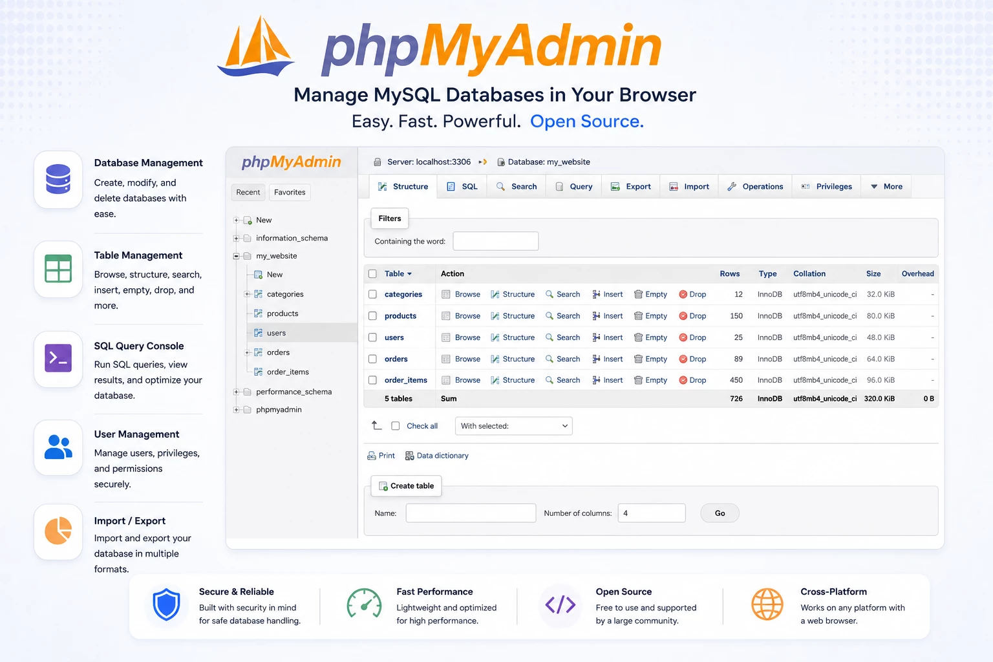The width and height of the screenshot is (993, 662).
Task: Click the Structure icon for order_items row
Action: (495, 380)
